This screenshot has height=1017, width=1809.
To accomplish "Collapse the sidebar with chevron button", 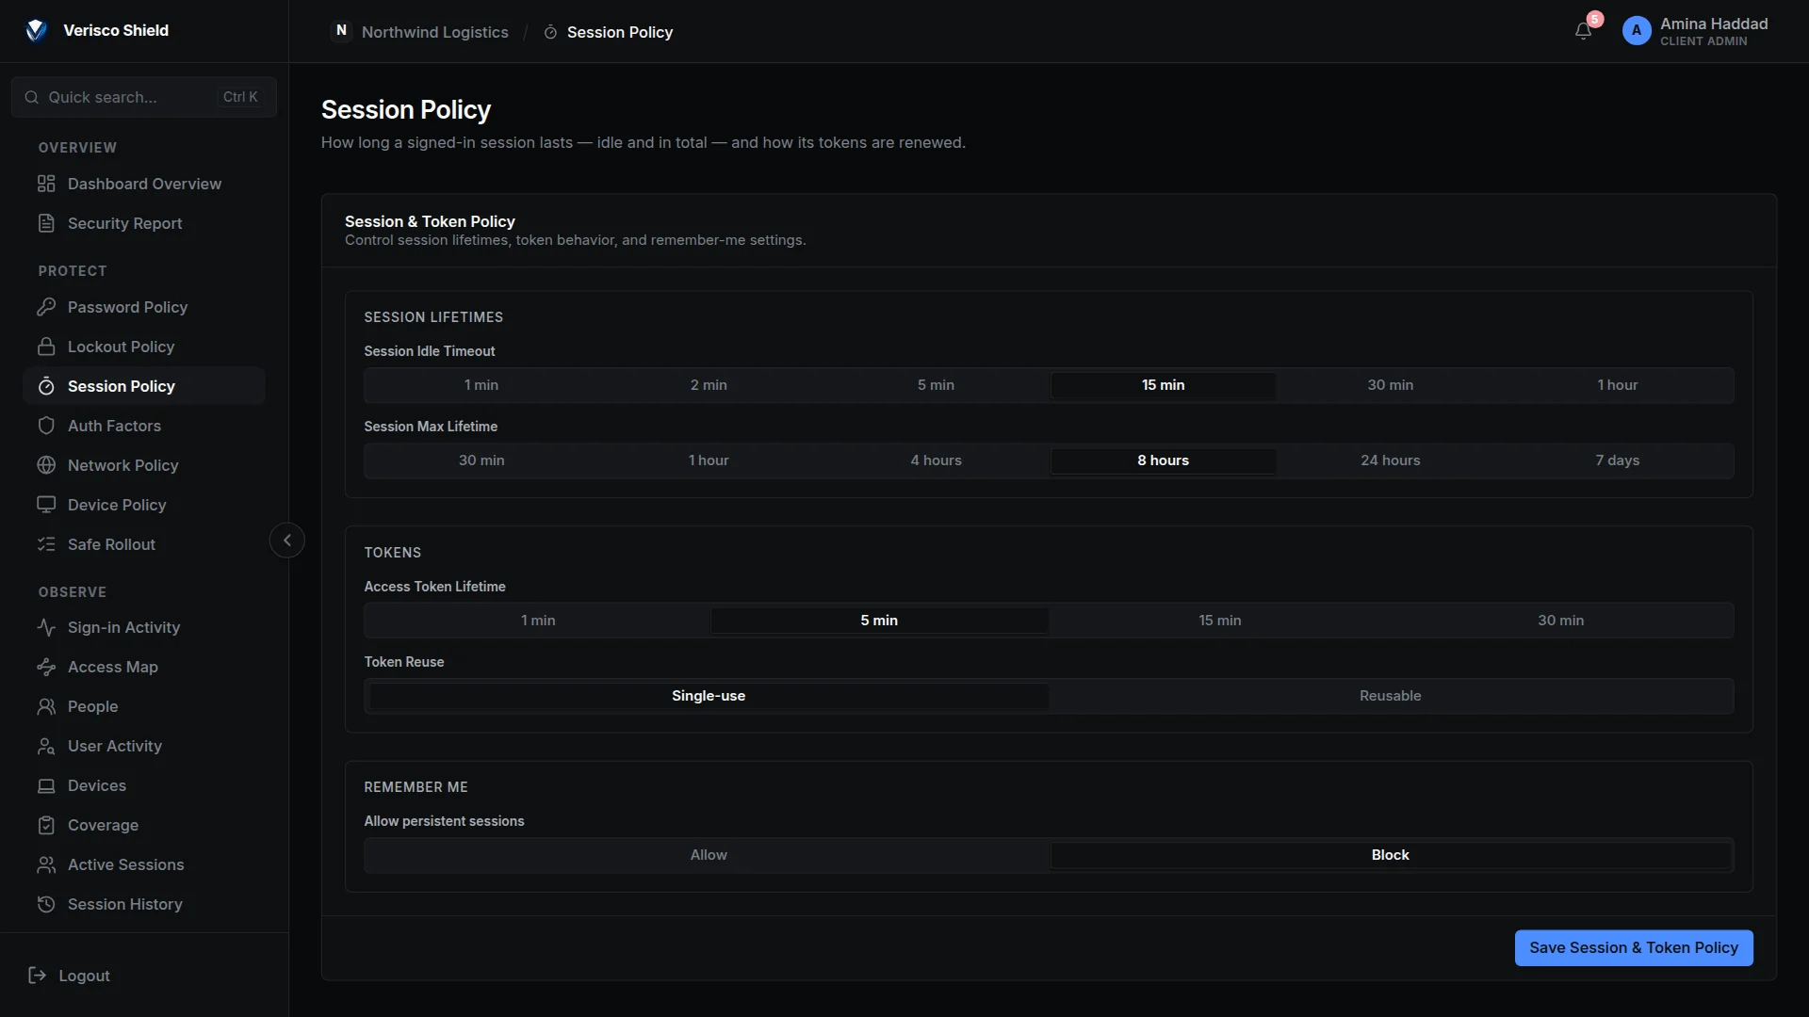I will 287,541.
